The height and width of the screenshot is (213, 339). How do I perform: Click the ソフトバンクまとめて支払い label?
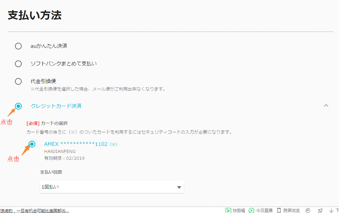pos(64,64)
